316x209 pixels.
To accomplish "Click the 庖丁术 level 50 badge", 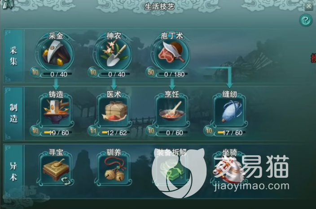I will [x=151, y=72].
